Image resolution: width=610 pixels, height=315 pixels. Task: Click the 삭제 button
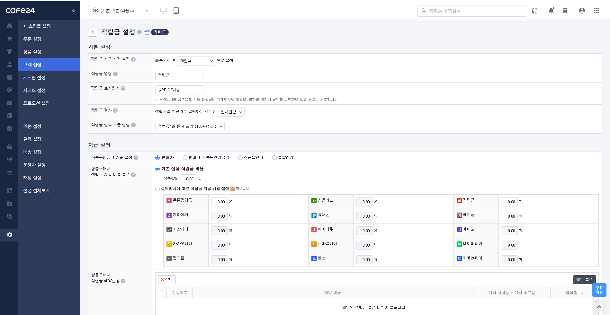166,280
